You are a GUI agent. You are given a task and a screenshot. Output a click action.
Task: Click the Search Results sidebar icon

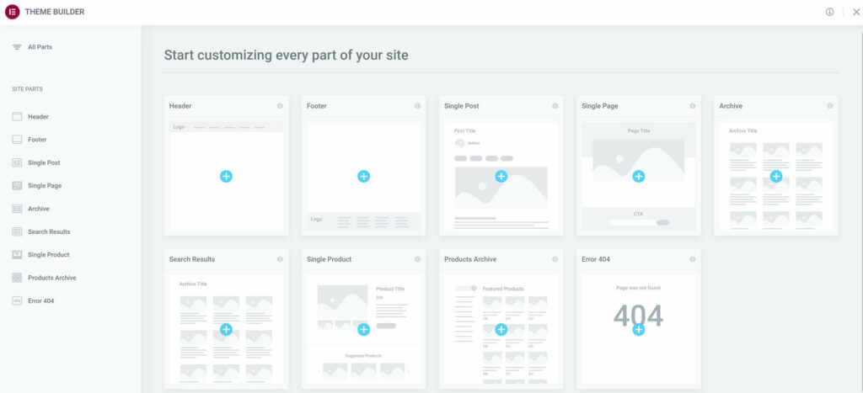17,232
